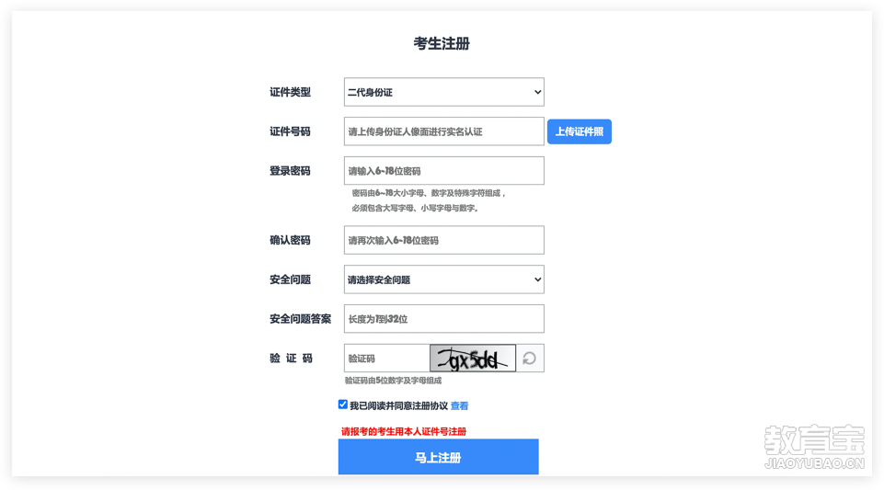
Task: Open the 查看 agreement link
Action: 459,405
